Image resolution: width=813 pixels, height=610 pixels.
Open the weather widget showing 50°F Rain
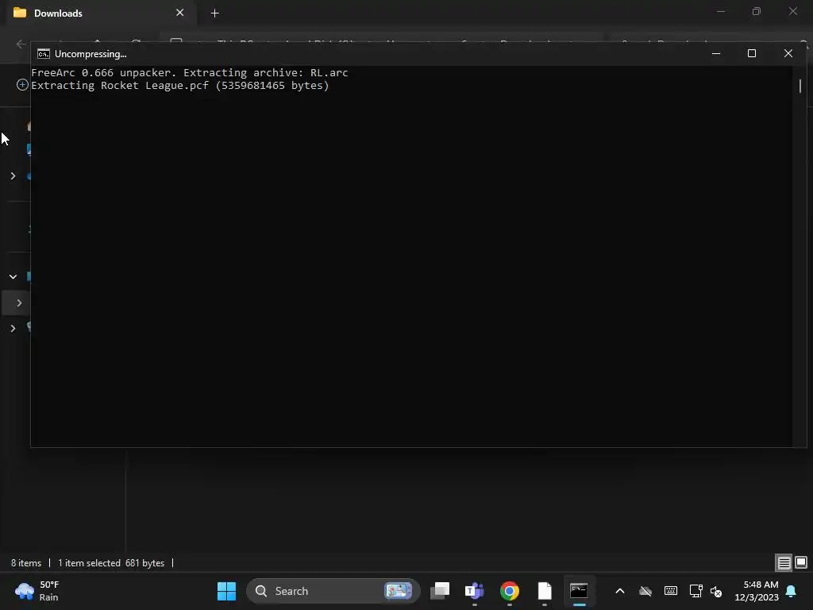(x=37, y=591)
